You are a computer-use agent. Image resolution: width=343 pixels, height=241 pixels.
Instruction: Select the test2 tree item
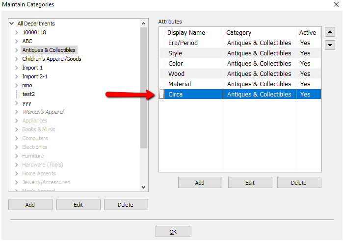tap(28, 94)
